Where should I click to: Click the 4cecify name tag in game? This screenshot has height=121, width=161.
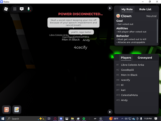pyautogui.click(x=80, y=47)
